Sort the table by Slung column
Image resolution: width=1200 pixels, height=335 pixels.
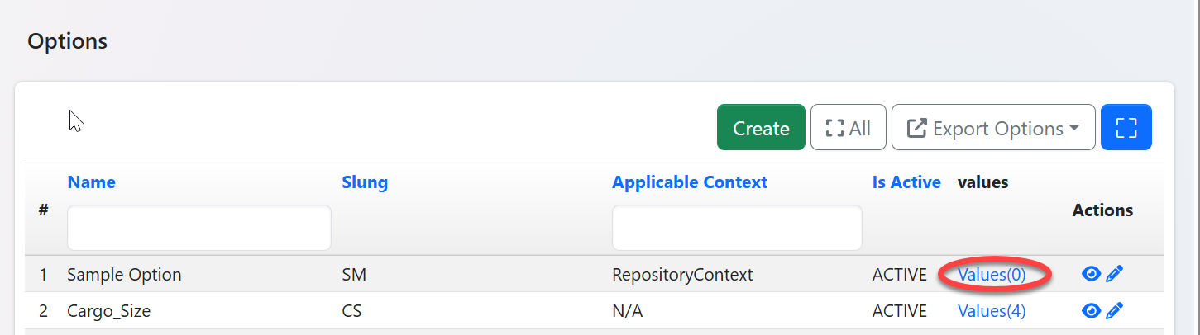click(x=364, y=182)
